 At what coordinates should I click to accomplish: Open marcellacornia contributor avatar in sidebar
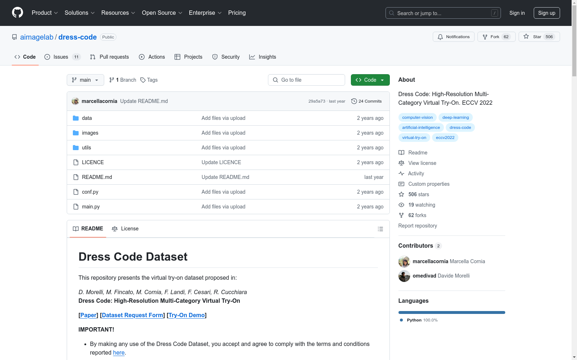[x=404, y=262]
